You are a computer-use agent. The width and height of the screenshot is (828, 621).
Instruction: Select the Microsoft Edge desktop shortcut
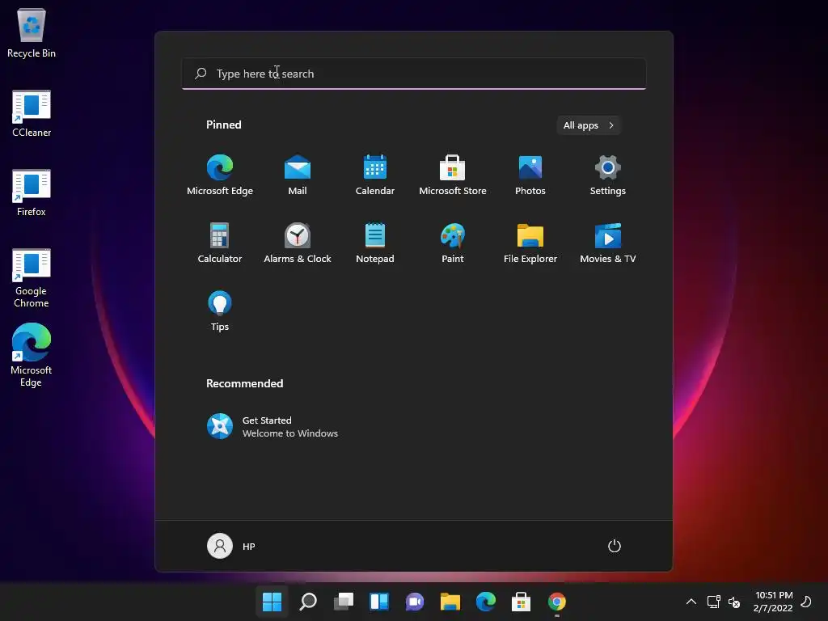coord(32,355)
